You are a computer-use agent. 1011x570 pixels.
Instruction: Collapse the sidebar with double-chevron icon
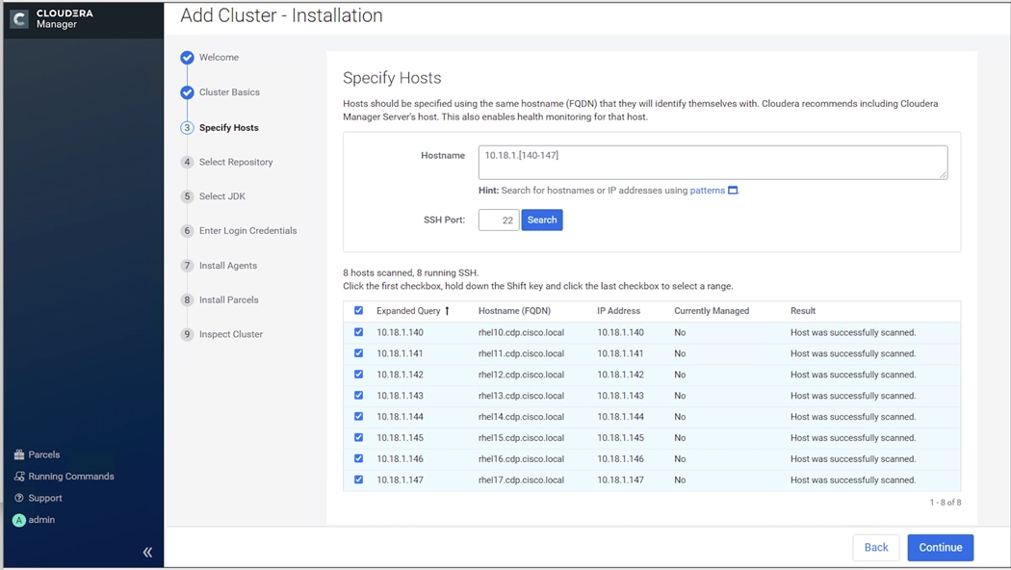pyautogui.click(x=147, y=552)
